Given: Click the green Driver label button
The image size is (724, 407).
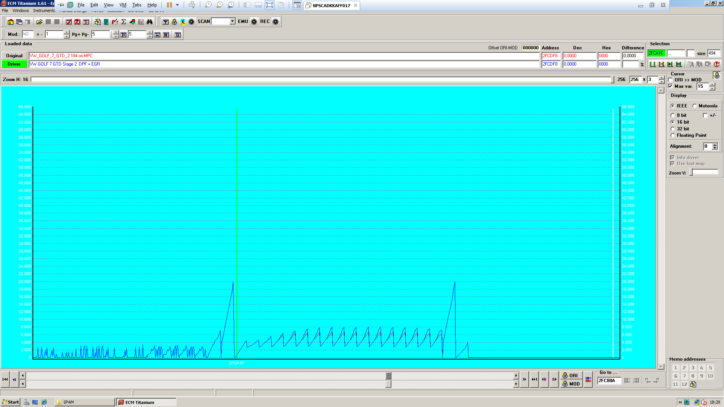Looking at the screenshot, I should (14, 64).
